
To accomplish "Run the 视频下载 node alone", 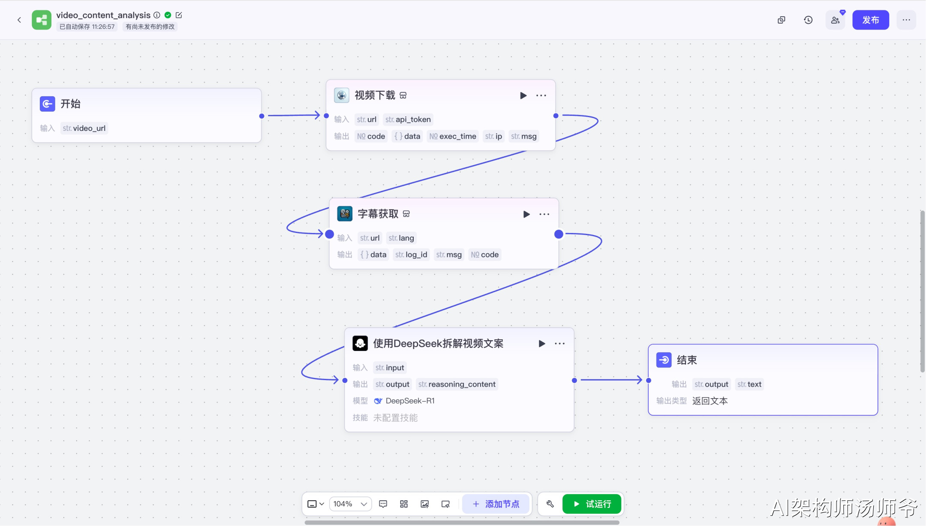I will (523, 95).
